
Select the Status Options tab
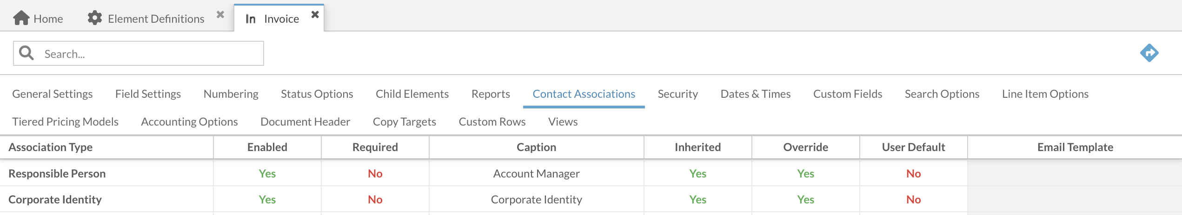317,94
